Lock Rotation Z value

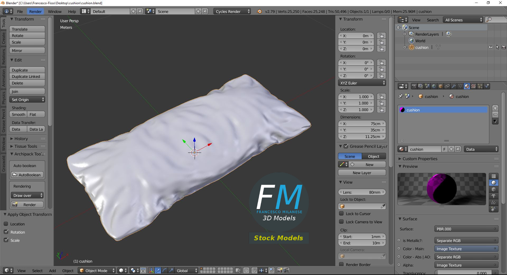[x=381, y=75]
